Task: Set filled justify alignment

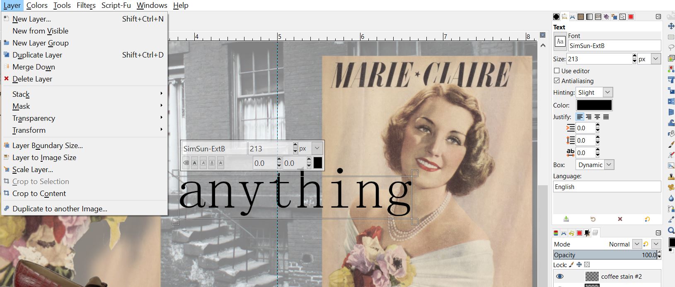Action: (606, 117)
